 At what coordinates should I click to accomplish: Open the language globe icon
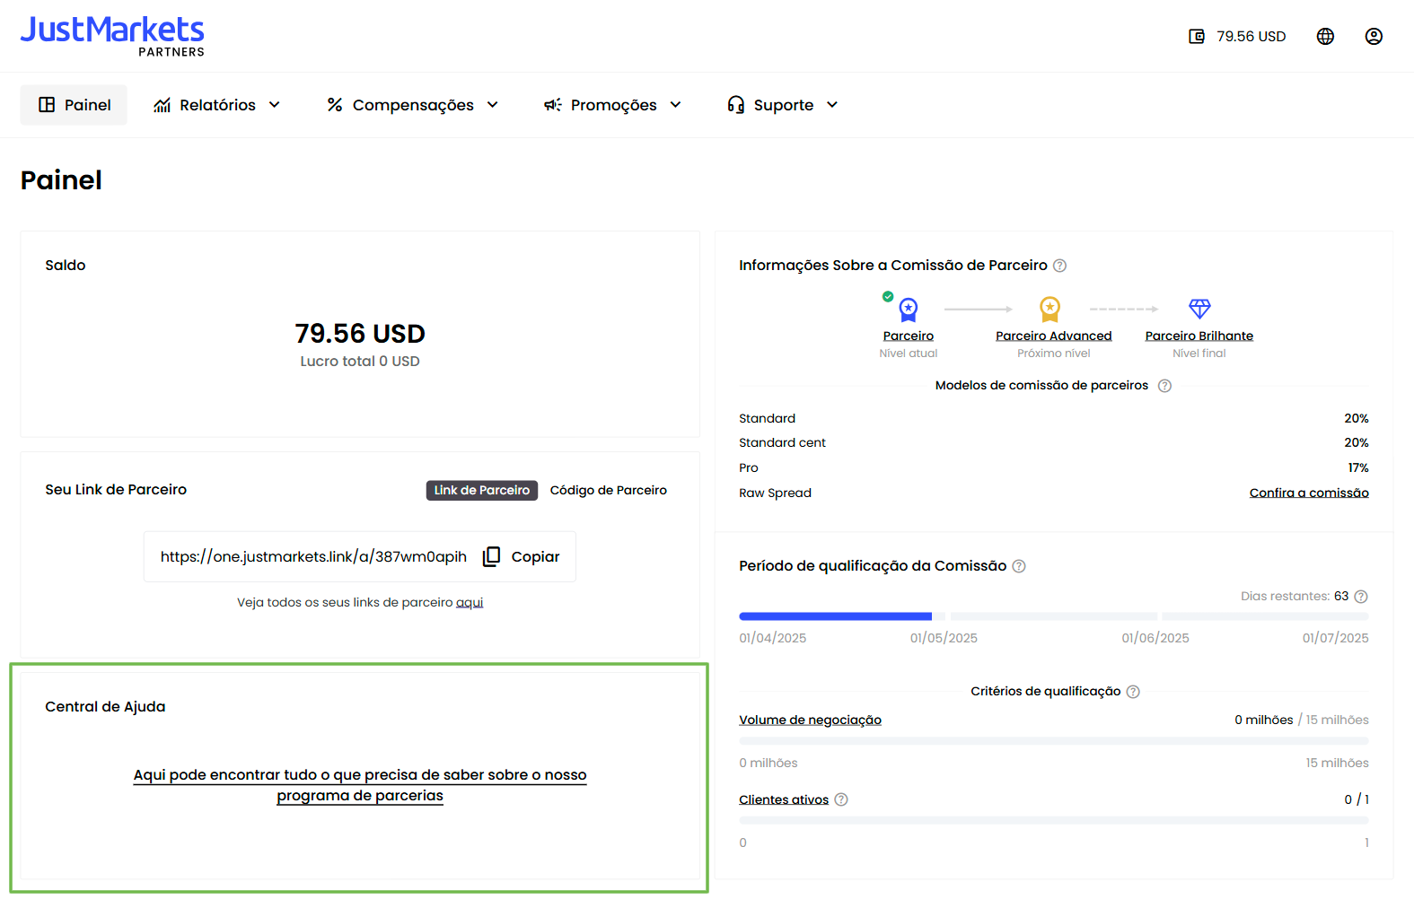click(1325, 37)
